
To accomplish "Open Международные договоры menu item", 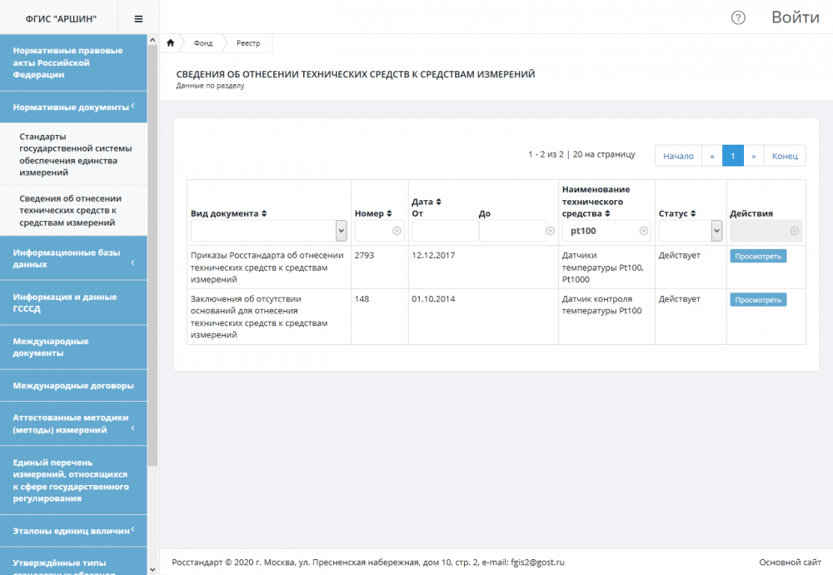I will 73,385.
